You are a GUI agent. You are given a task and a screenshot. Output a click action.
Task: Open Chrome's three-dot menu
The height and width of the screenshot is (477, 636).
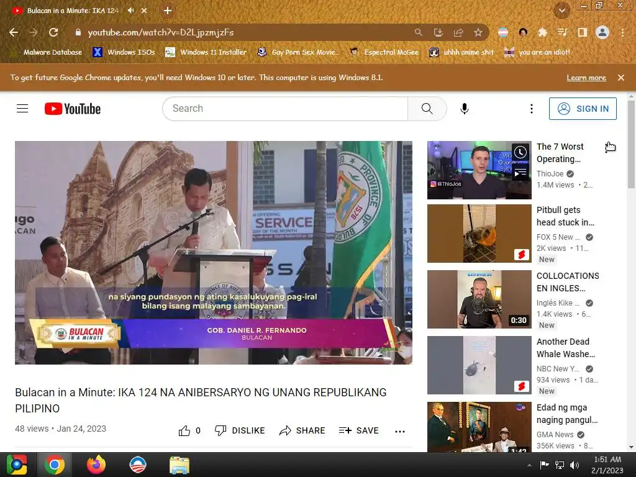coord(622,32)
